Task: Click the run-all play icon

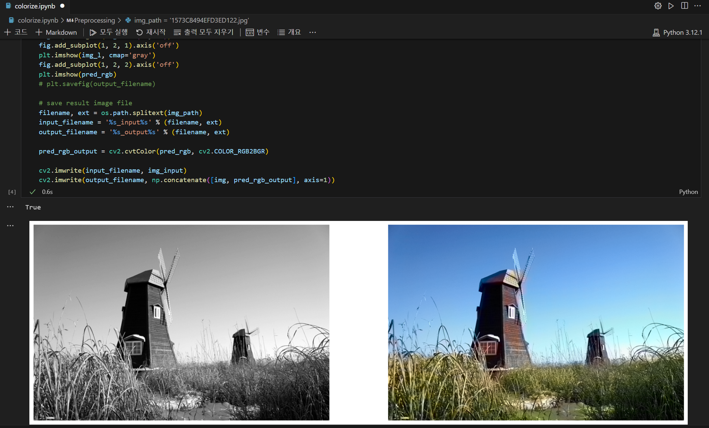Action: [93, 32]
